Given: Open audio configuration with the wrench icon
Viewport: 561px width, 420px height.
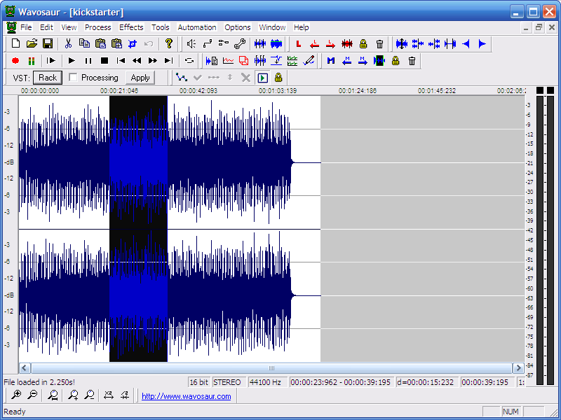Looking at the screenshot, I should click(240, 43).
